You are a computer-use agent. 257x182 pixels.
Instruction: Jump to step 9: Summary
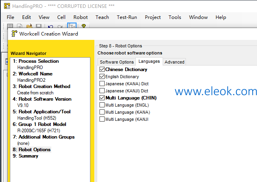[25, 156]
